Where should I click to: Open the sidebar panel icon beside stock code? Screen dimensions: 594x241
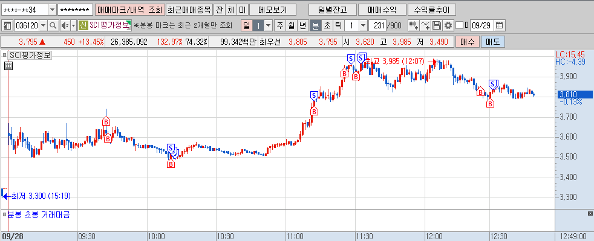coord(7,26)
